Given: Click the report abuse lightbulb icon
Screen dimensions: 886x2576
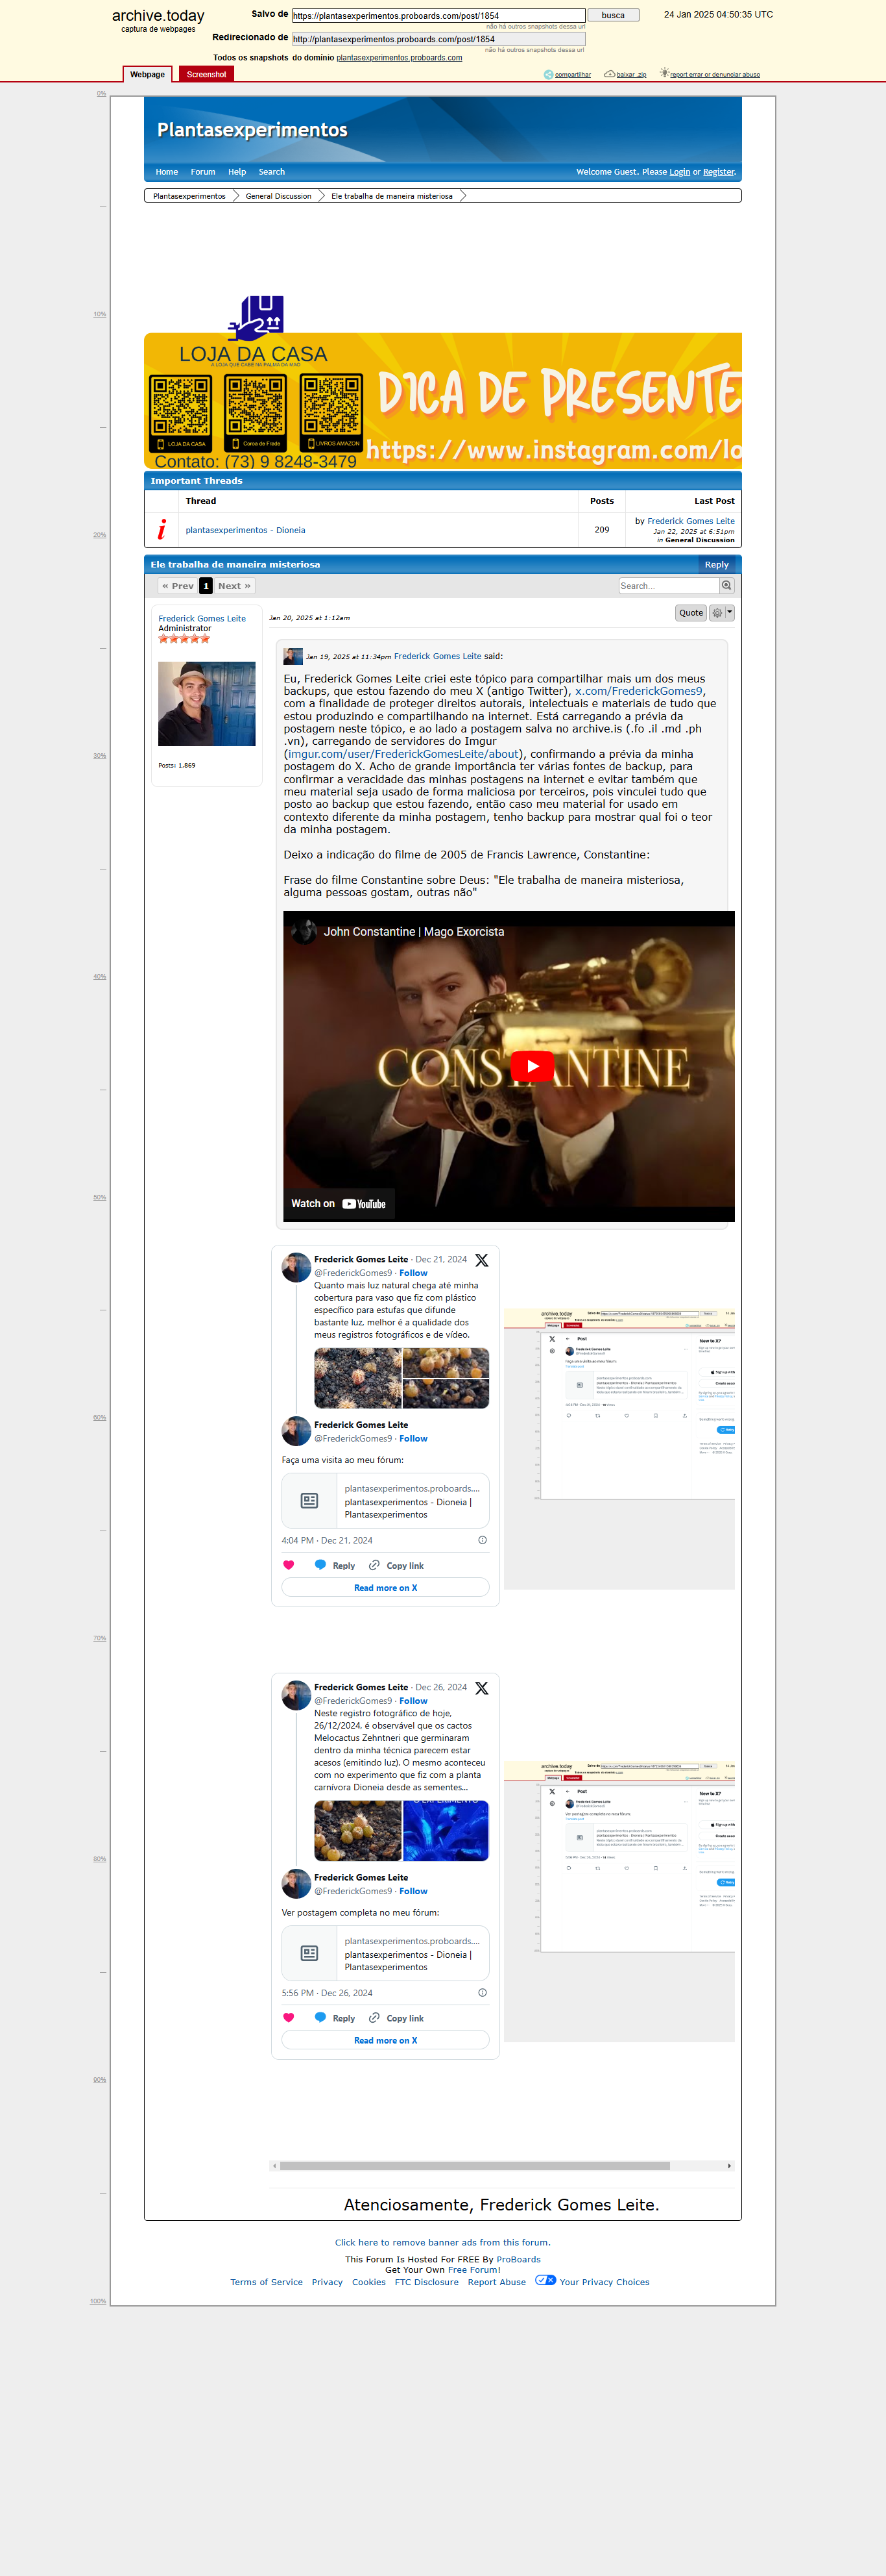Looking at the screenshot, I should click(x=664, y=73).
